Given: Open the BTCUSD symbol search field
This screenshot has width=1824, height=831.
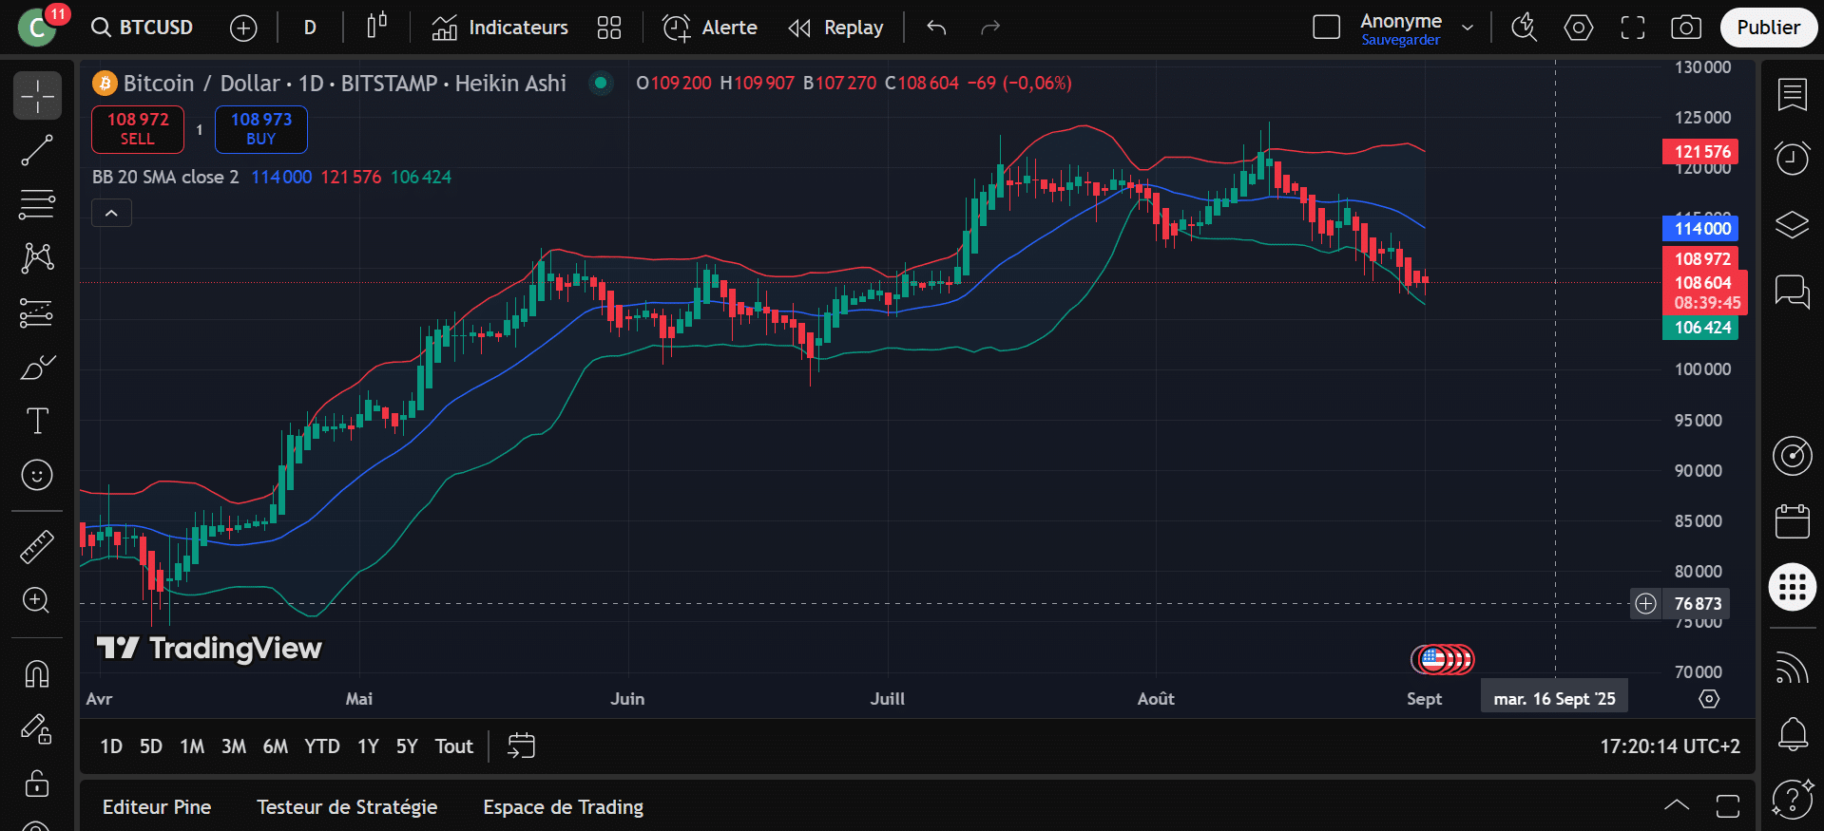Looking at the screenshot, I should [x=143, y=28].
